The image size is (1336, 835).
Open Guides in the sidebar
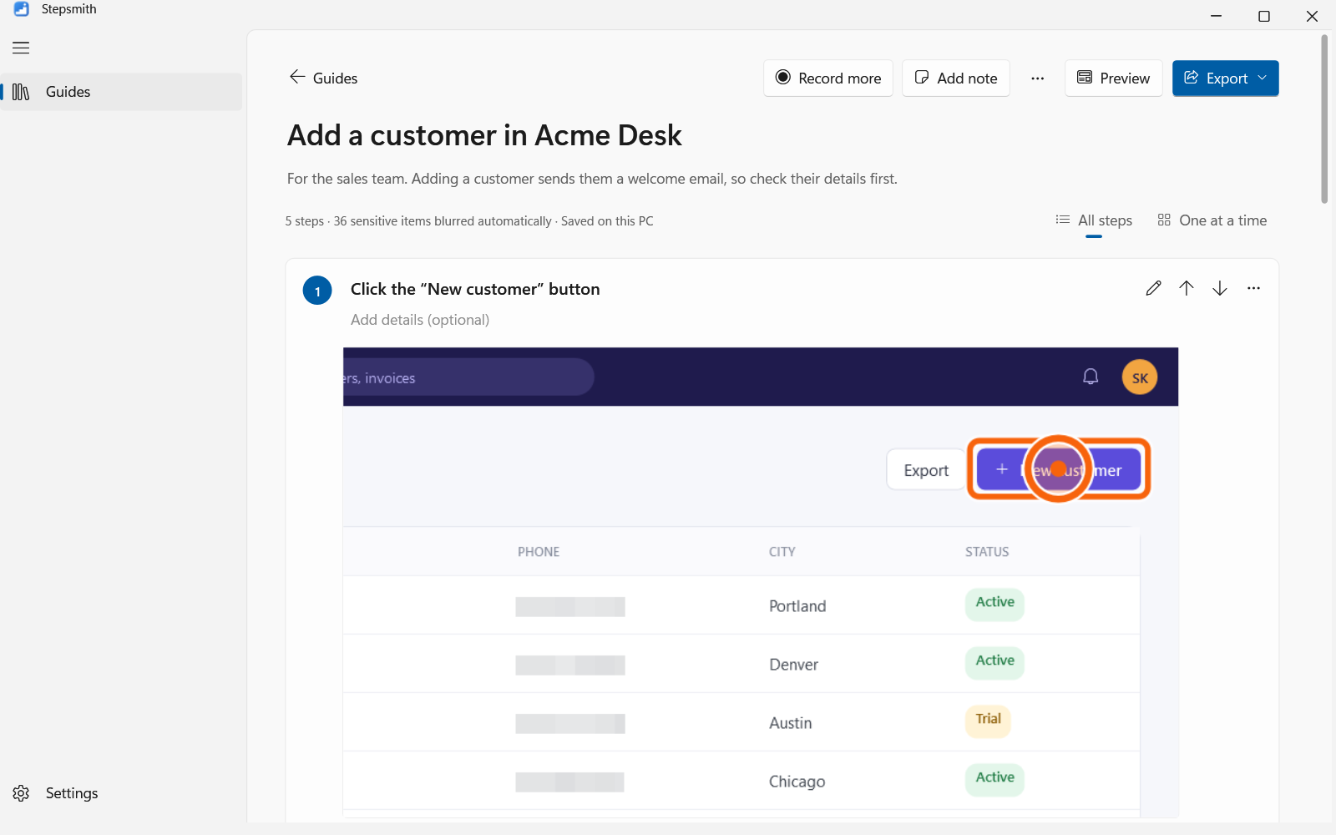tap(122, 92)
